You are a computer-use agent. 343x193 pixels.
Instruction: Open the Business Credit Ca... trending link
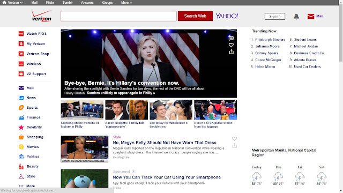[x=310, y=53]
